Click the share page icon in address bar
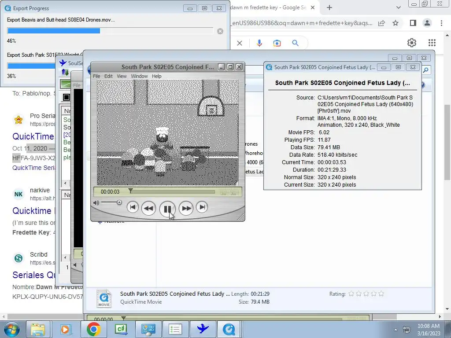 (381, 23)
